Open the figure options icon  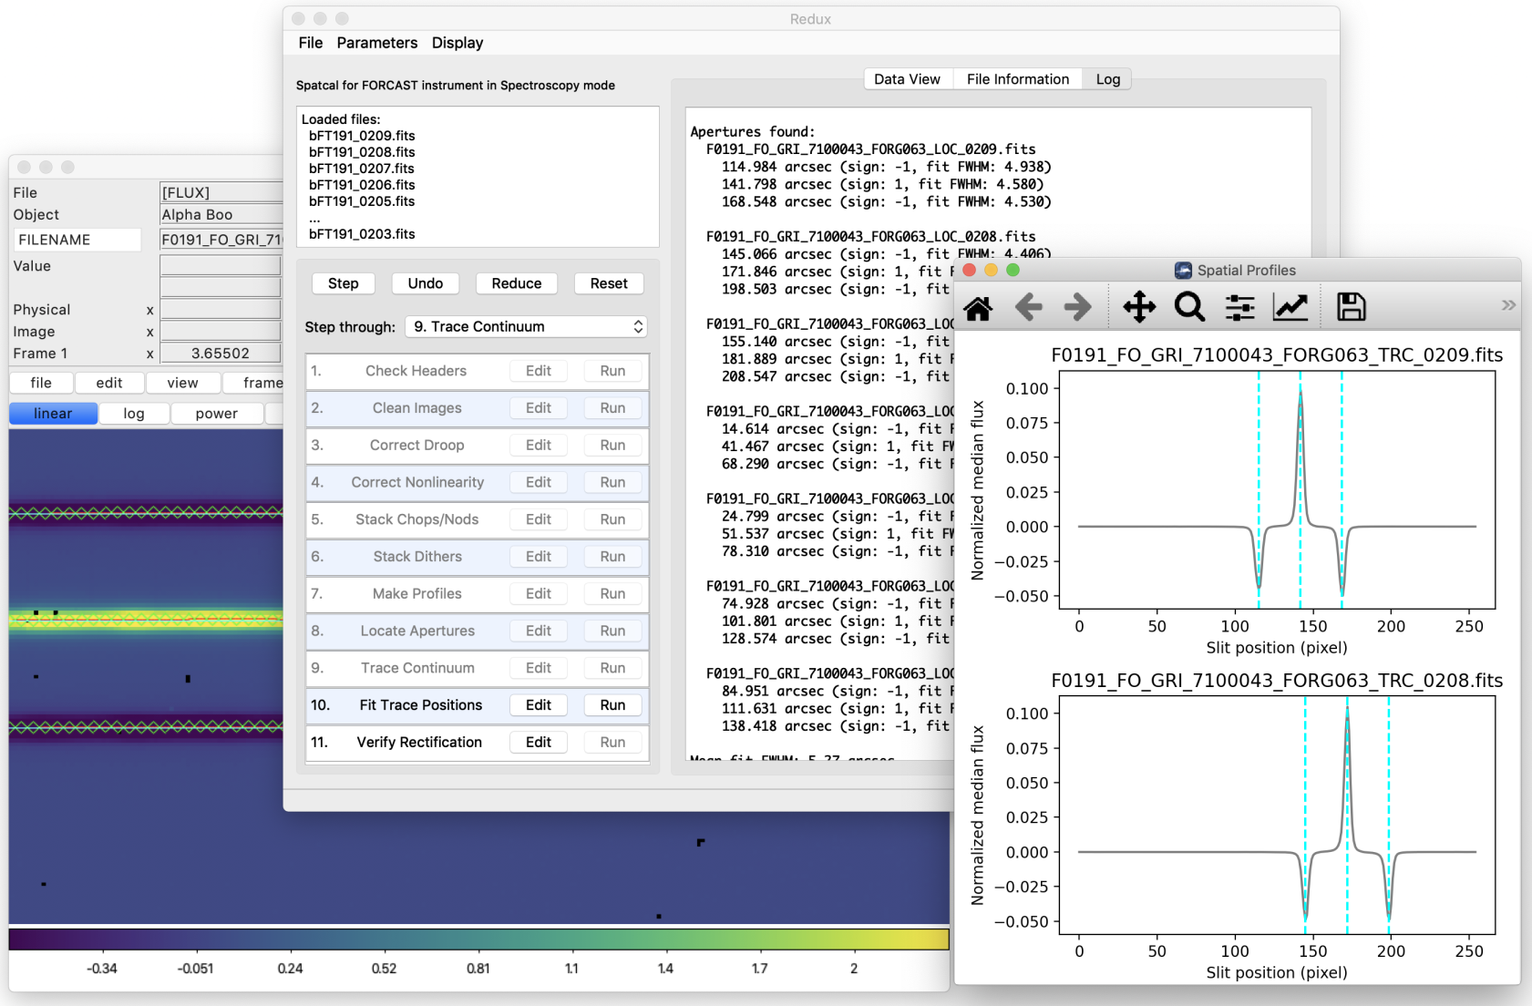tap(1291, 306)
